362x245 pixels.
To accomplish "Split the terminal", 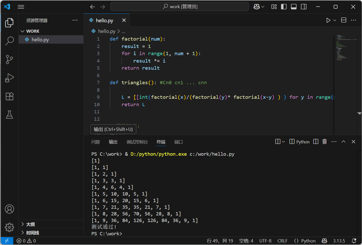I will pos(316,141).
